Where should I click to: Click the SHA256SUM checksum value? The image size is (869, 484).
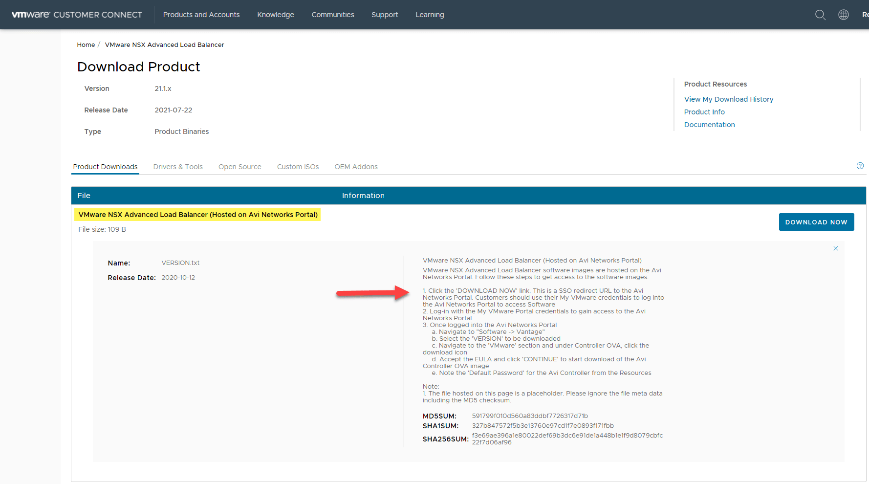(x=567, y=439)
